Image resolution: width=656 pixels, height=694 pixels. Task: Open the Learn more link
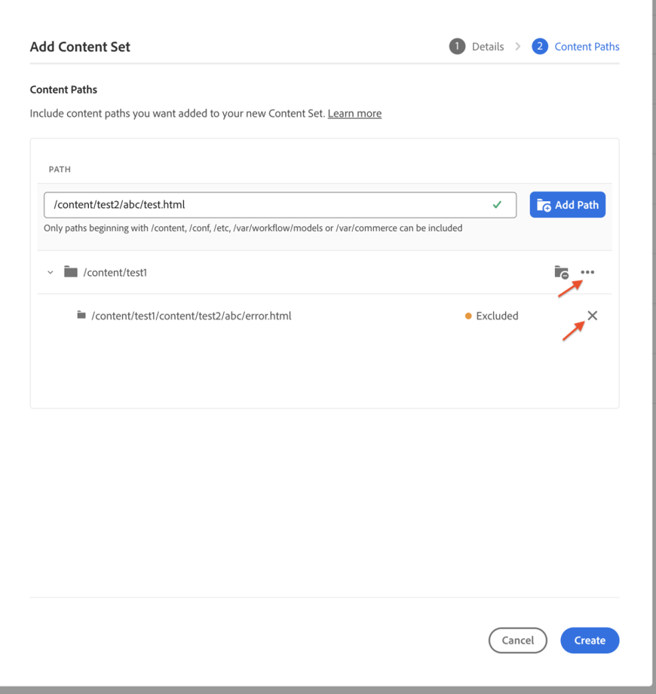[354, 113]
